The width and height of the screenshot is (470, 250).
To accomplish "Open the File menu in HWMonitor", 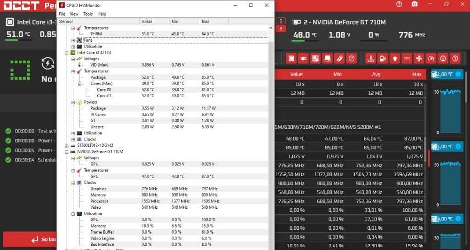I will [x=62, y=14].
